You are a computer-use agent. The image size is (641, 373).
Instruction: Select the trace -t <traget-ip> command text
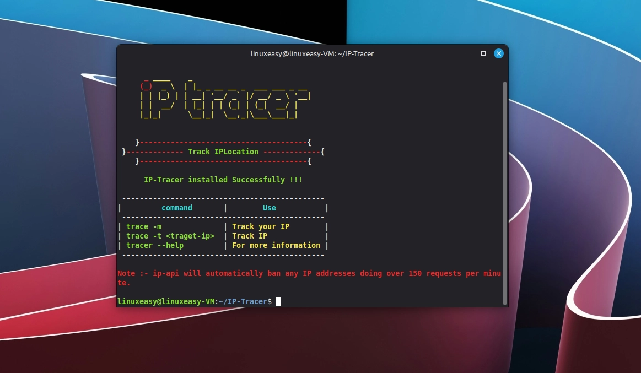(170, 236)
